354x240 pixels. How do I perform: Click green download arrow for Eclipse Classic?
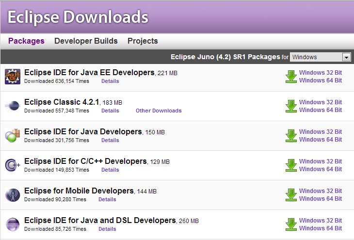tap(291, 106)
